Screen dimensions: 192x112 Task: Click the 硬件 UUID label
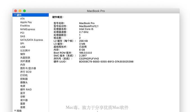pos(60,62)
